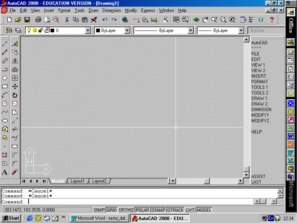Click TOOLS 2 in screen menu
Image resolution: width=297 pixels, height=223 pixels.
tap(260, 93)
